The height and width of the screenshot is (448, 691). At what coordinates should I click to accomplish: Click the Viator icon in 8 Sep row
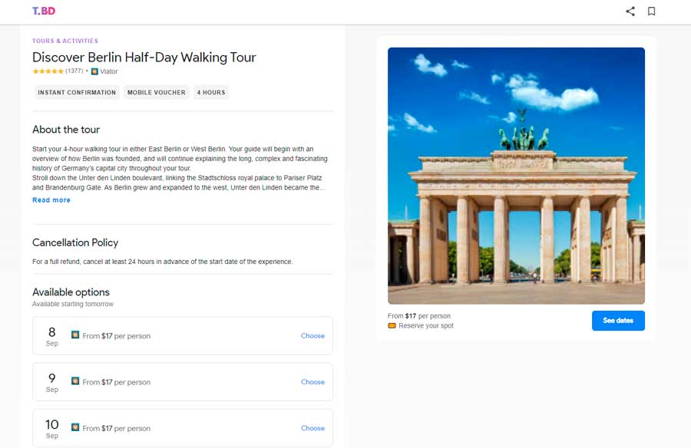[x=75, y=335]
